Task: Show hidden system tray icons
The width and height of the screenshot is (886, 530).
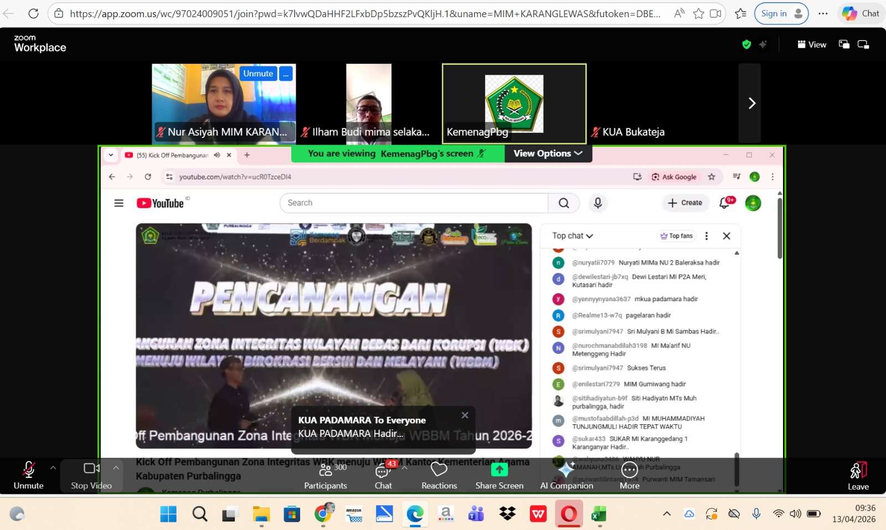Action: (x=667, y=514)
